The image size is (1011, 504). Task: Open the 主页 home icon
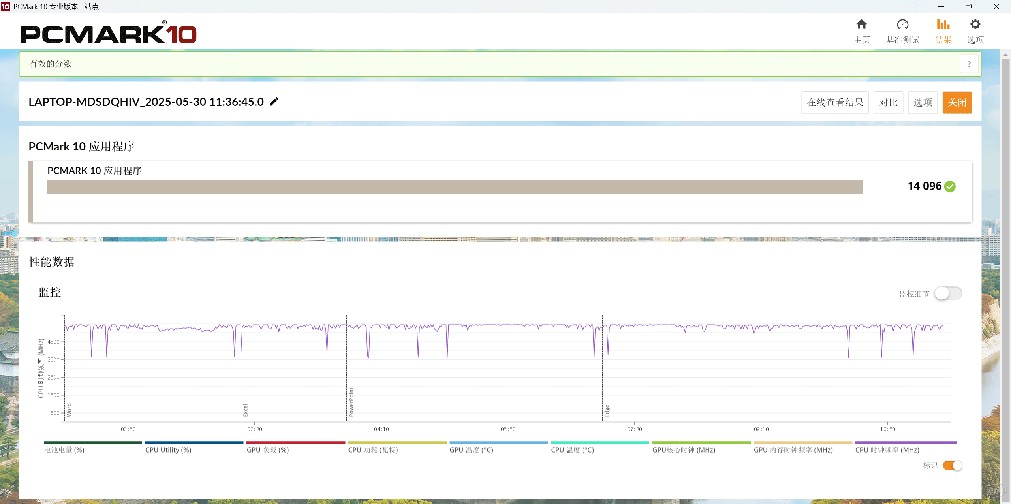point(861,31)
